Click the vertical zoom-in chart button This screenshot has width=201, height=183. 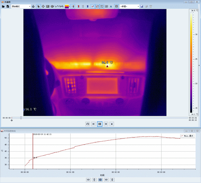tap(94, 180)
